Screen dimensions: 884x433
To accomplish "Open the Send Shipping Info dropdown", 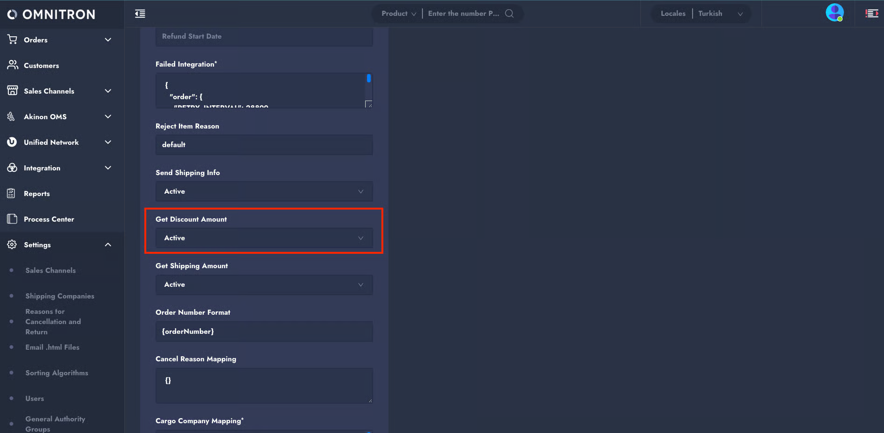I will [x=264, y=191].
